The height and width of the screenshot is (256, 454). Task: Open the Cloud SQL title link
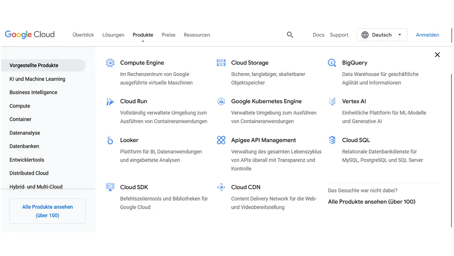tap(356, 140)
